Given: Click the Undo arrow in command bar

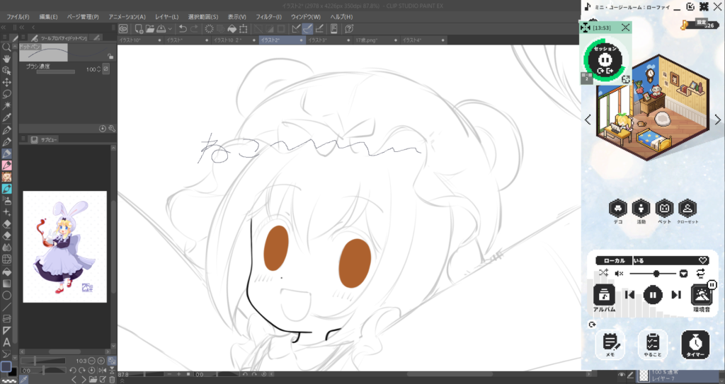Looking at the screenshot, I should (x=183, y=29).
